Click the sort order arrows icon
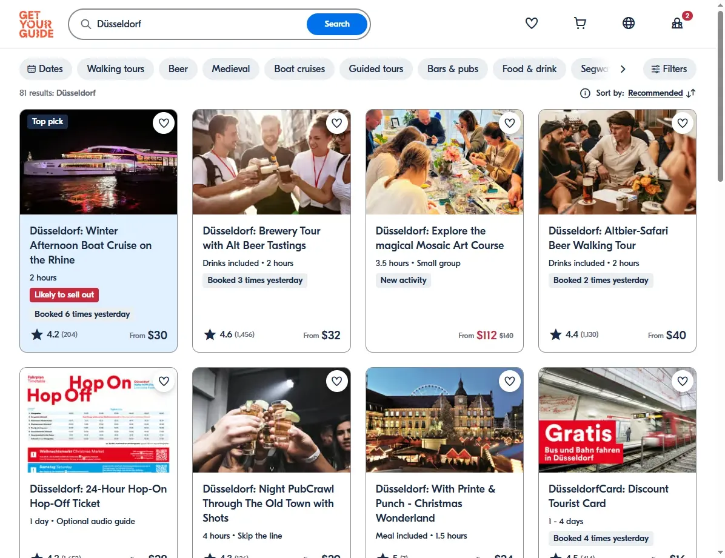 691,93
